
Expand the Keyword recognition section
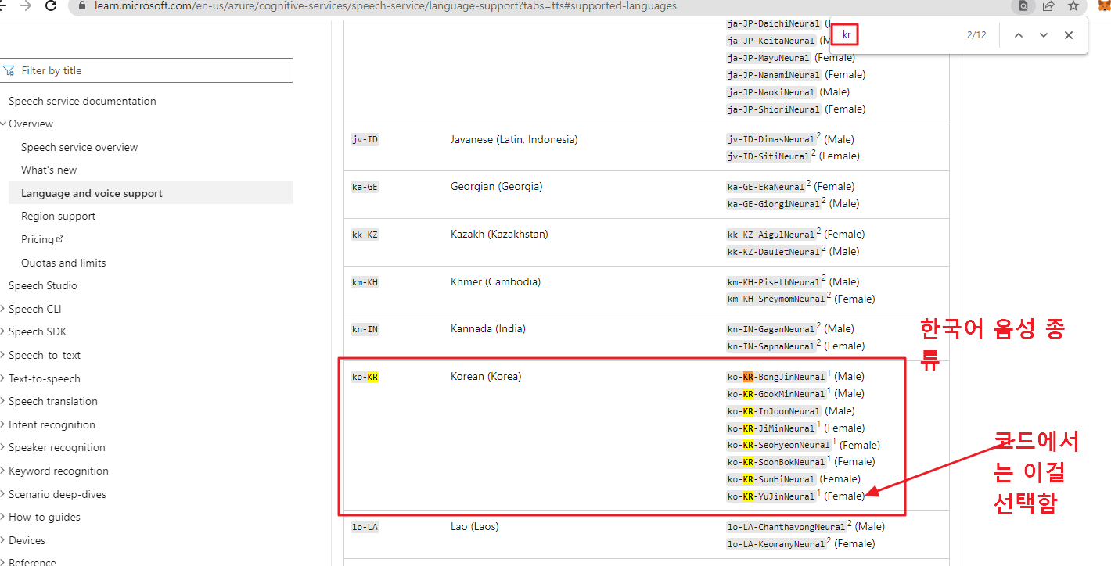click(x=3, y=471)
